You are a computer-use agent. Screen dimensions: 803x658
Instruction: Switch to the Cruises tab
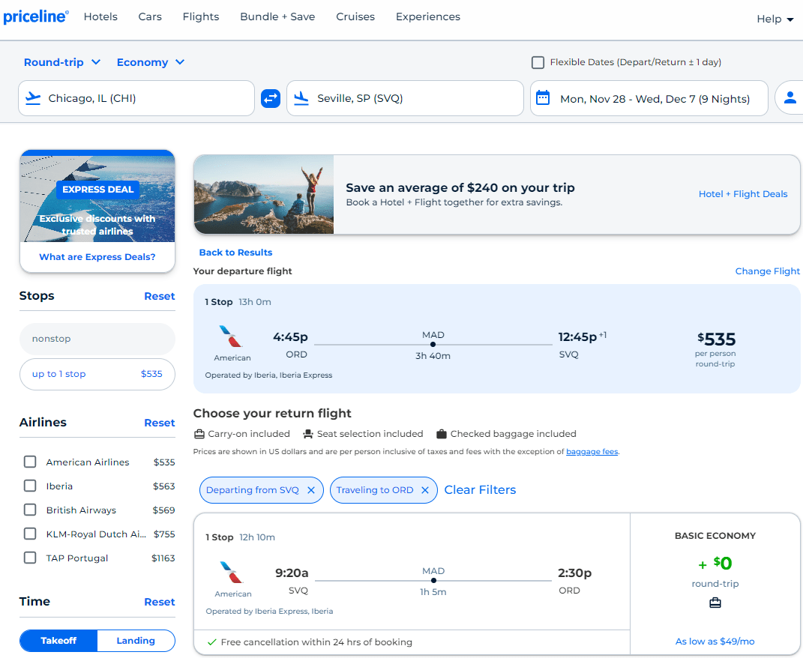pos(355,16)
